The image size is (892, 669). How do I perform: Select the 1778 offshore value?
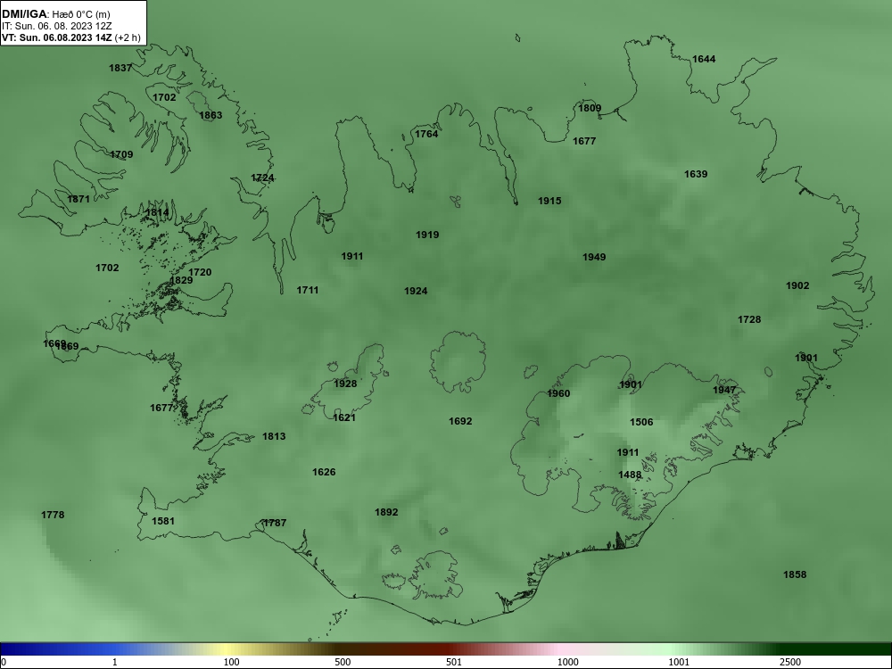[53, 515]
